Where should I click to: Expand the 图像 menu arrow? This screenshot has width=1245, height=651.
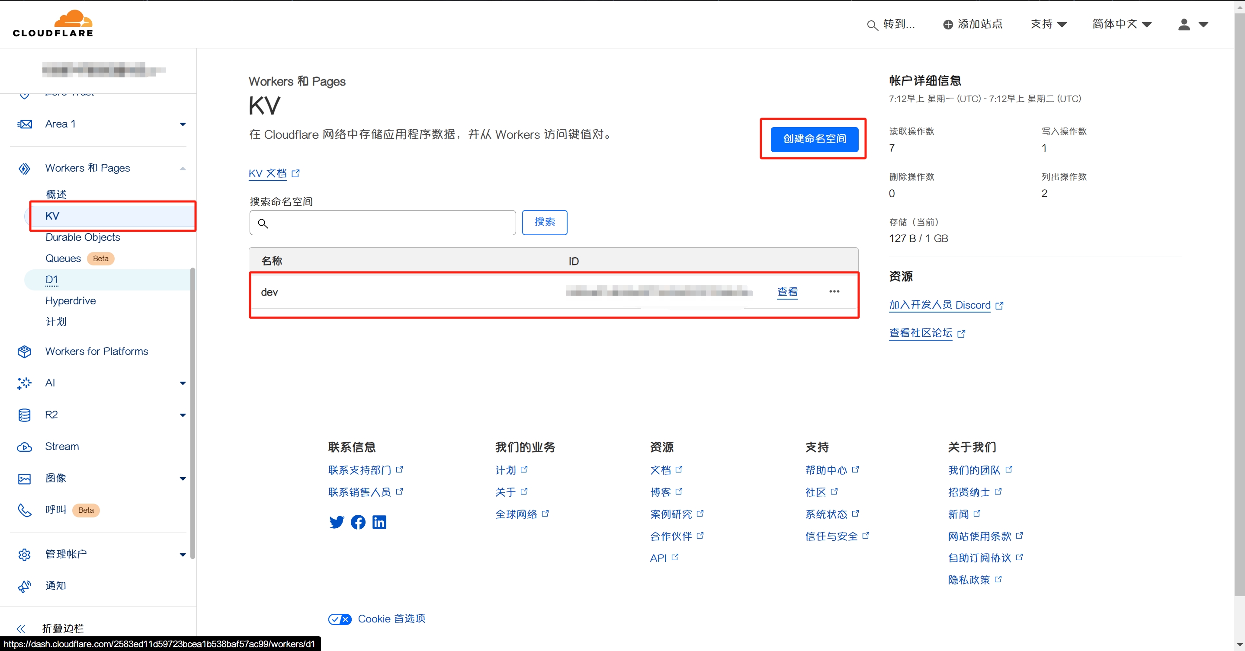[x=183, y=479]
